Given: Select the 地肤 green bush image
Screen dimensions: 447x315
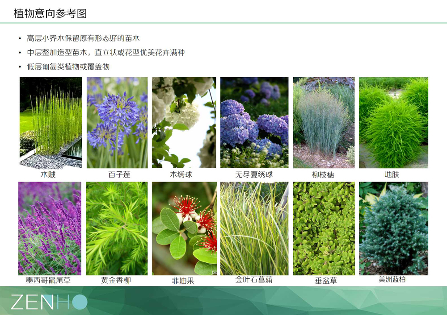Looking at the screenshot, I should coord(393,123).
